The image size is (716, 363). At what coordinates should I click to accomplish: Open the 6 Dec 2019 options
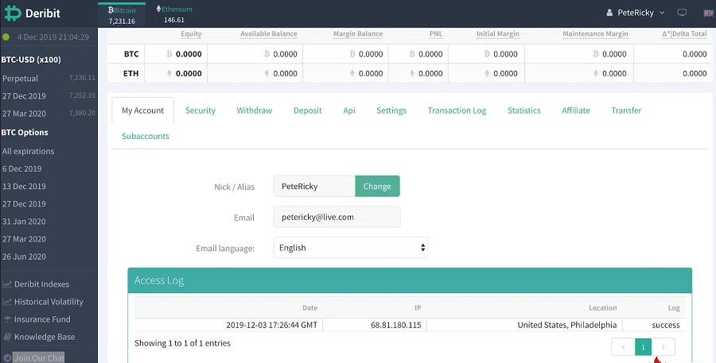tap(22, 168)
